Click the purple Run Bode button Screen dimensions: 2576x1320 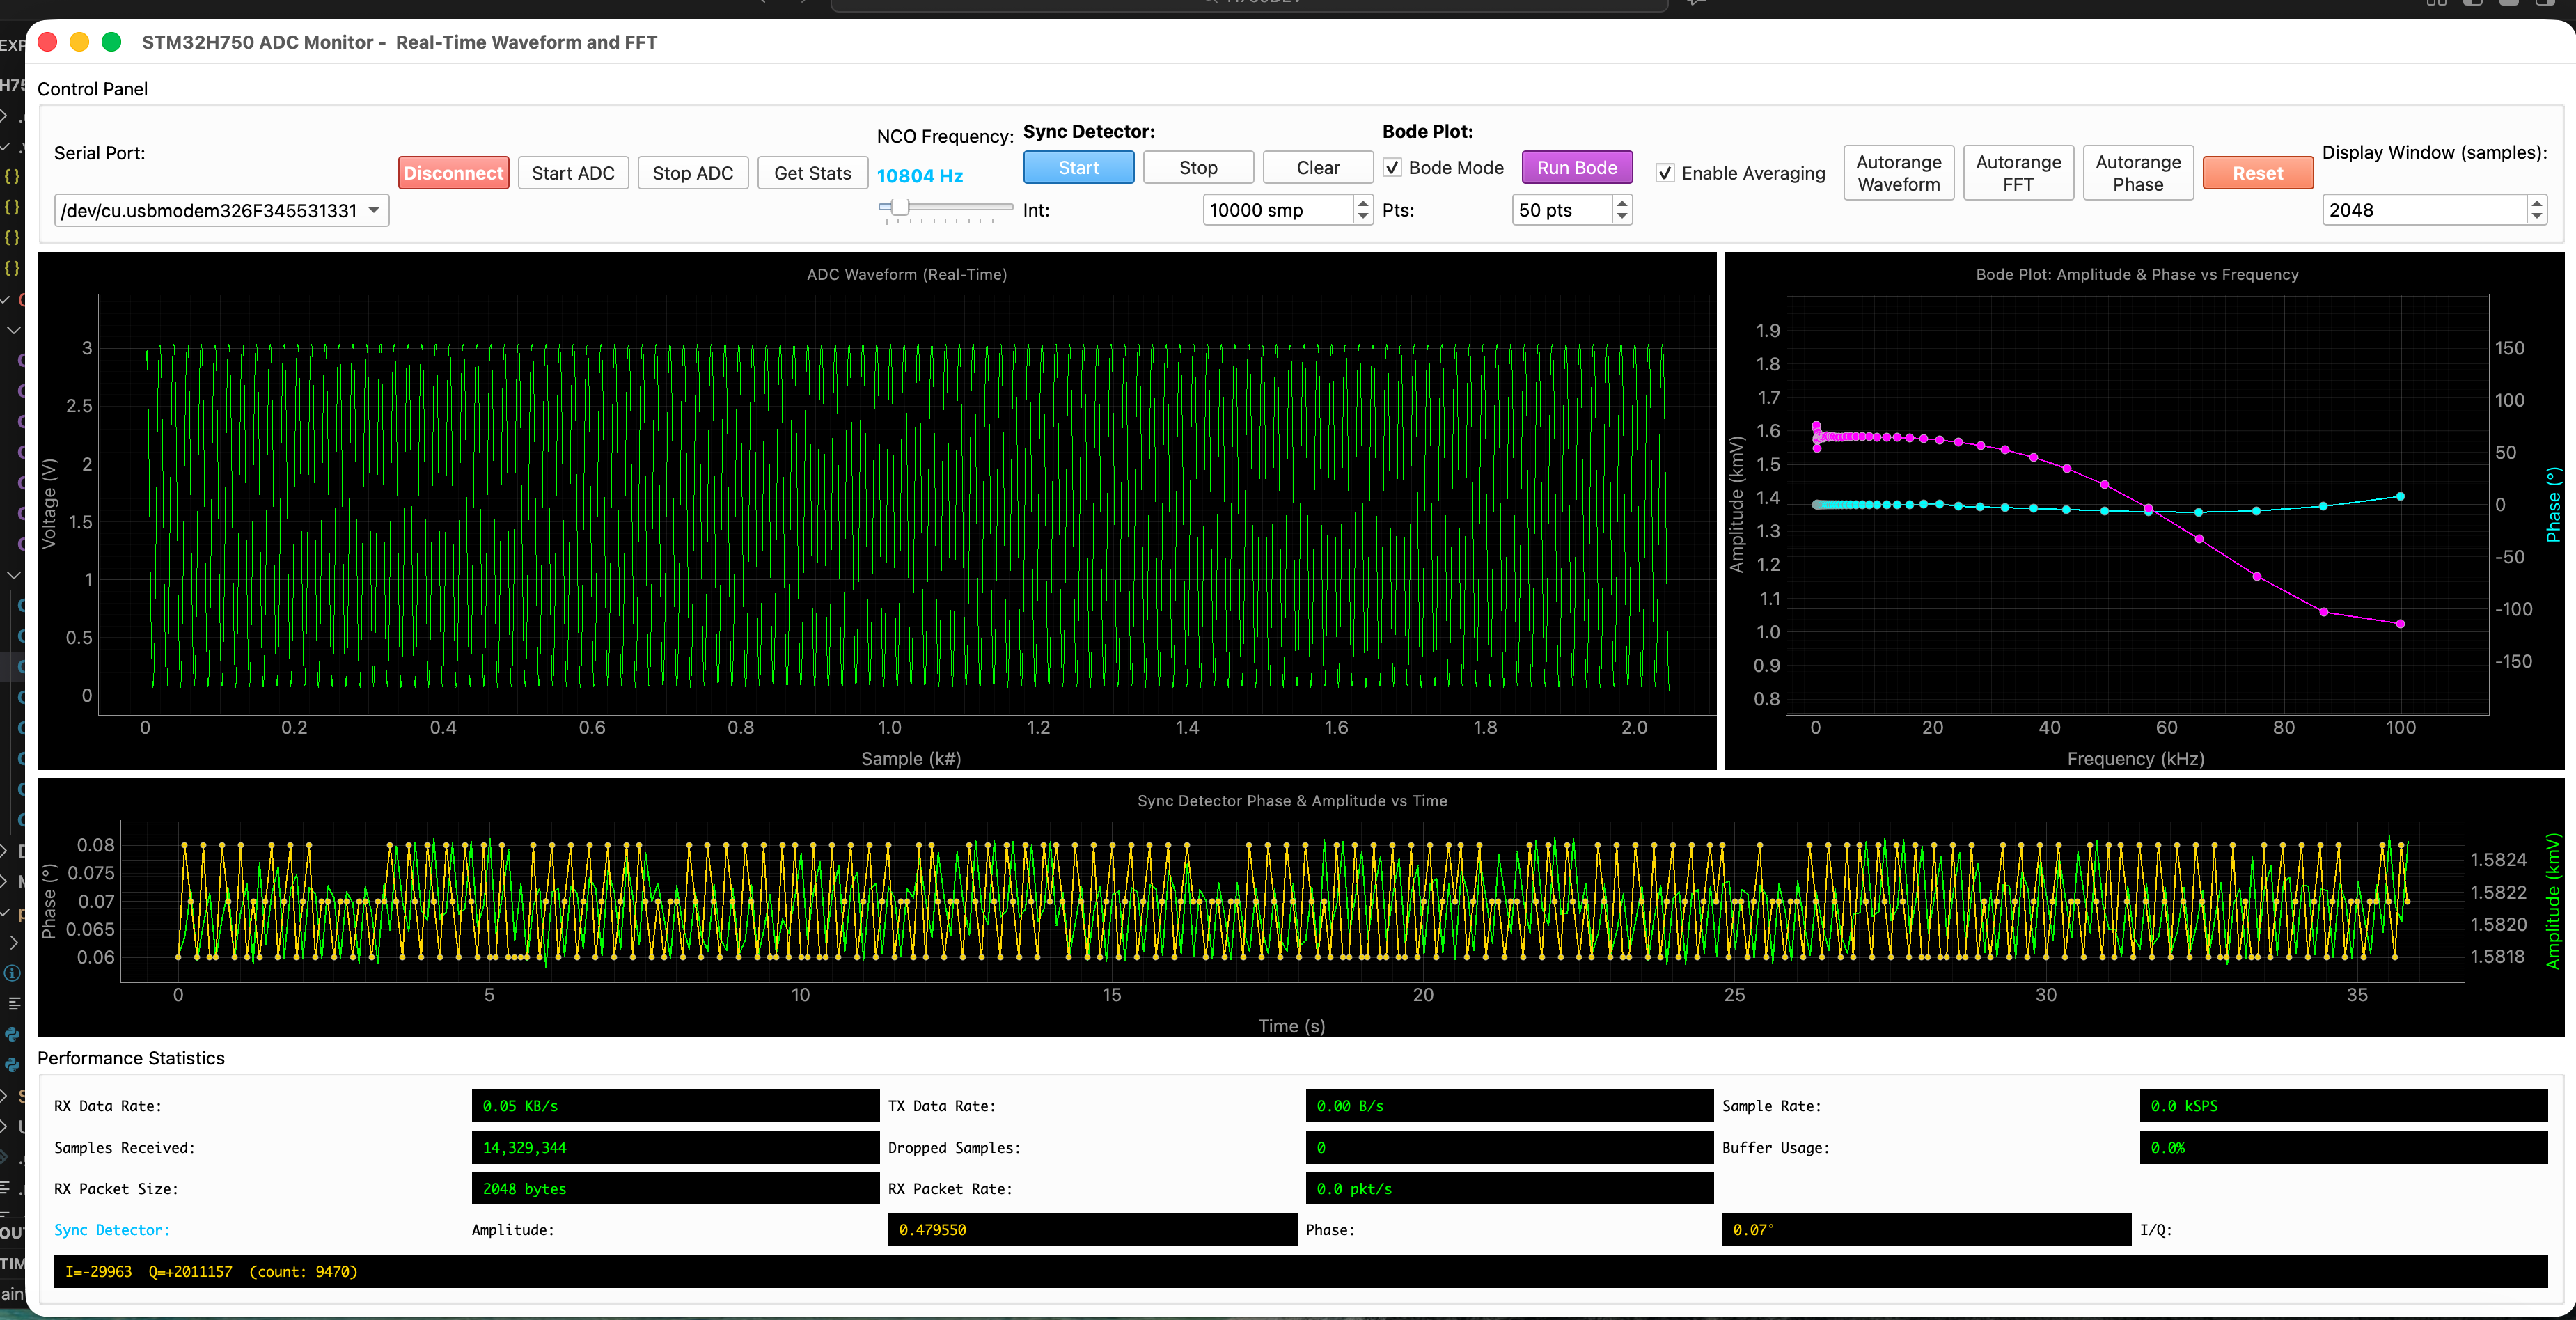click(1576, 167)
